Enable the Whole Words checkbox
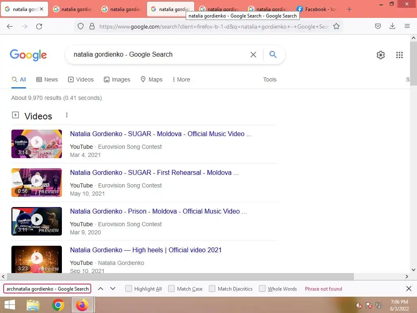 [262, 289]
